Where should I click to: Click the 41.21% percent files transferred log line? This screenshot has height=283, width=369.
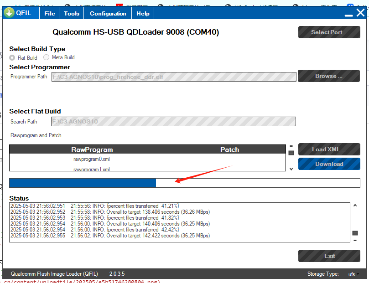point(95,206)
